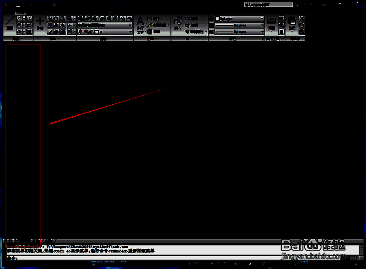This screenshot has height=269, width=366.
Task: Select the Circle tool in Draw panel
Action: tap(20, 26)
